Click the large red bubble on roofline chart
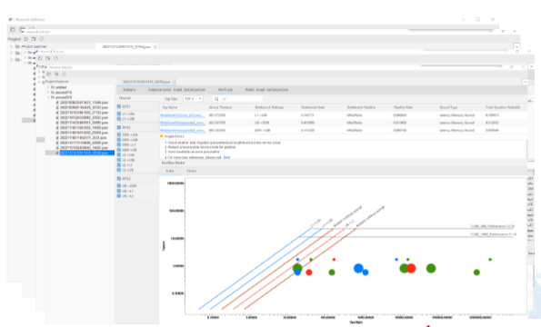Image resolution: width=541 pixels, height=327 pixels. click(411, 268)
